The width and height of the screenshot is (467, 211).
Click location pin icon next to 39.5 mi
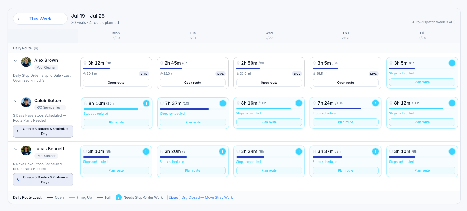85,74
